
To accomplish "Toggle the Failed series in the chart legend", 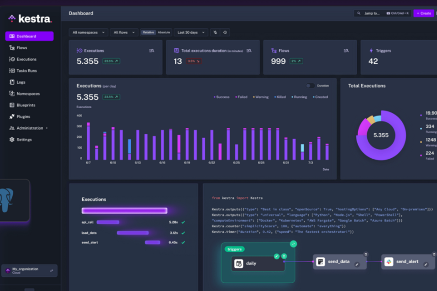I will (241, 97).
